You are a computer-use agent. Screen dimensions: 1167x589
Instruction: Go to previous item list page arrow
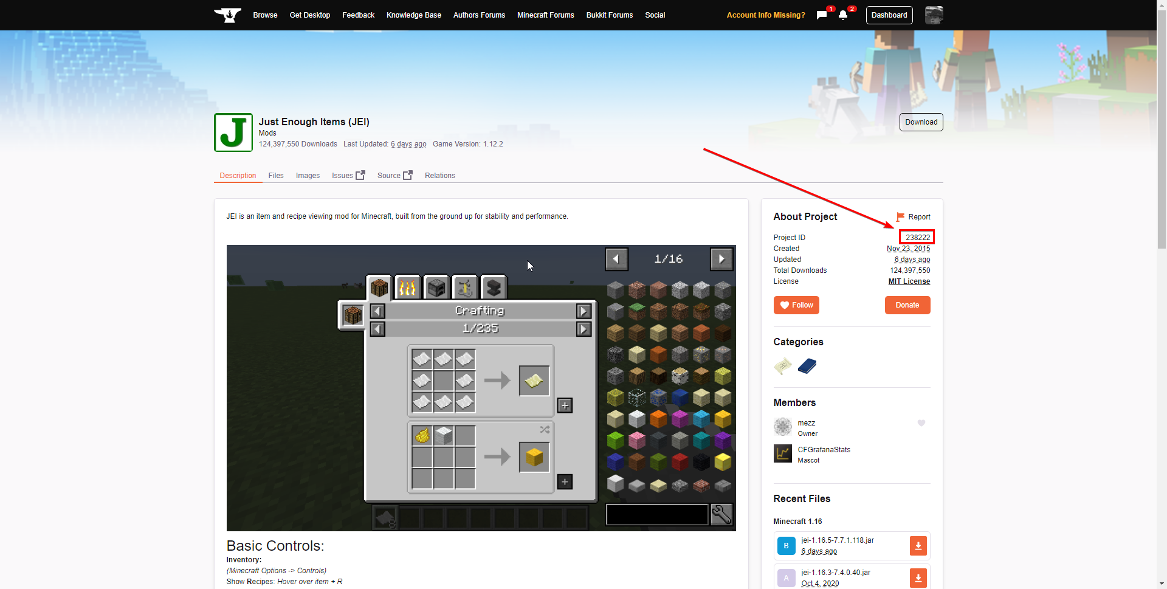click(616, 259)
